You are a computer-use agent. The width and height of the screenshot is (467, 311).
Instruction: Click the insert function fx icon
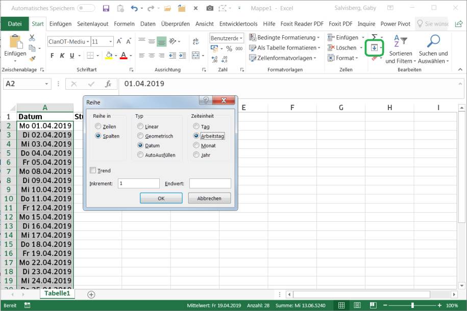coord(108,84)
